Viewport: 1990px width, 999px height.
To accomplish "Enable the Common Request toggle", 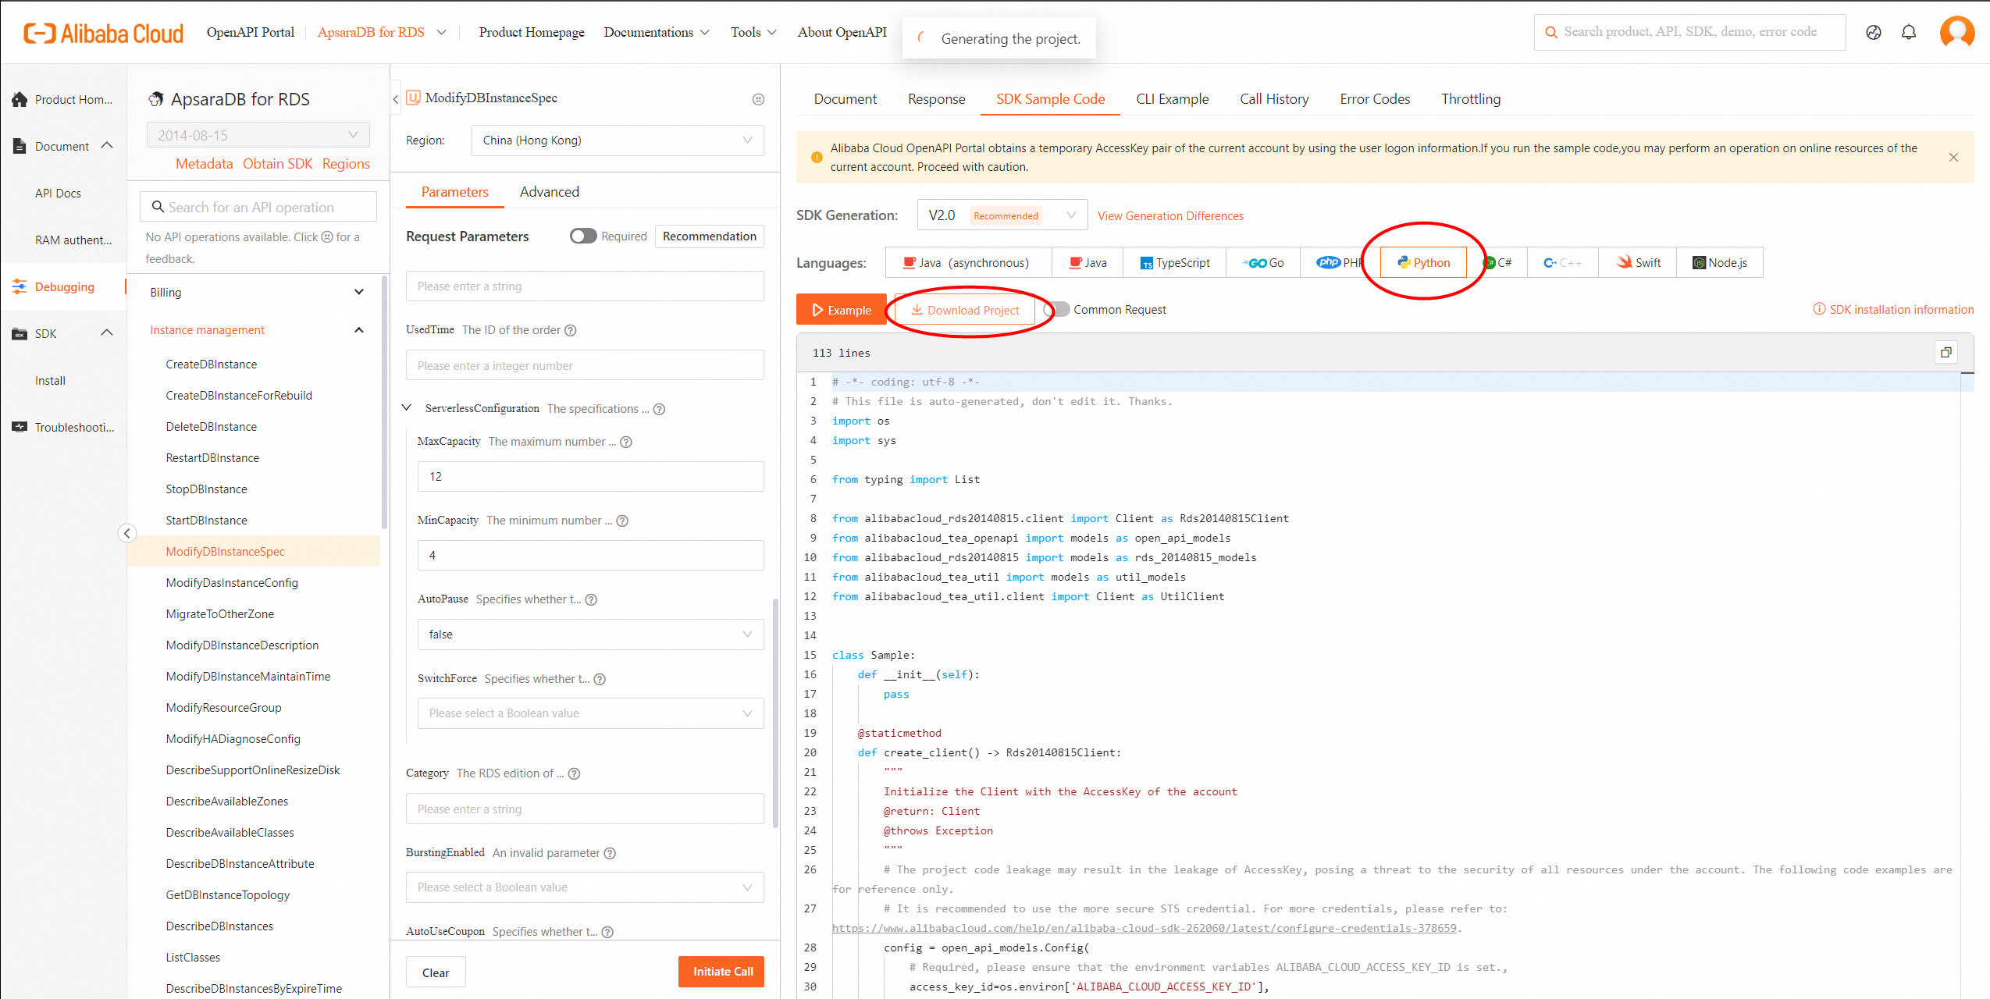I will [1056, 310].
